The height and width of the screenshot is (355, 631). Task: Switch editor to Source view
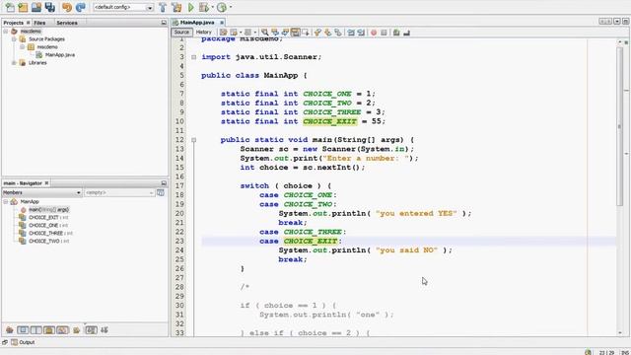181,33
